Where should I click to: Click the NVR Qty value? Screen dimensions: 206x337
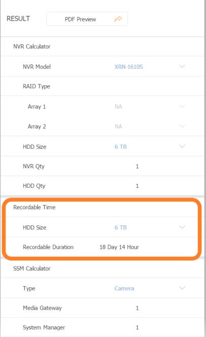pos(138,166)
